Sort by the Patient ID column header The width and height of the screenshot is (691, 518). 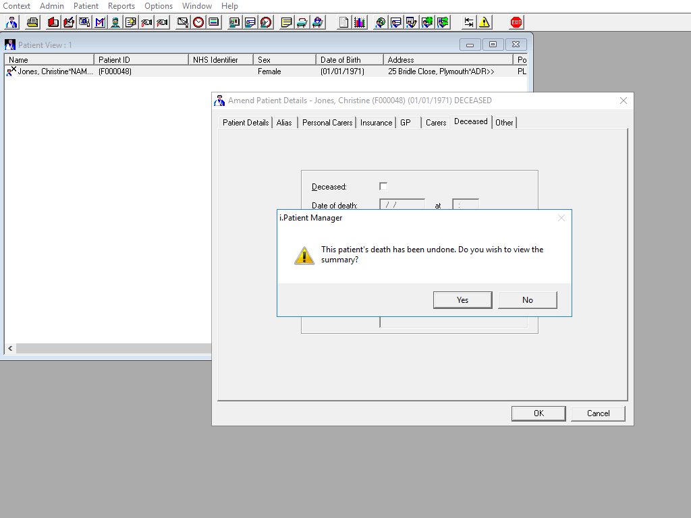pyautogui.click(x=141, y=59)
